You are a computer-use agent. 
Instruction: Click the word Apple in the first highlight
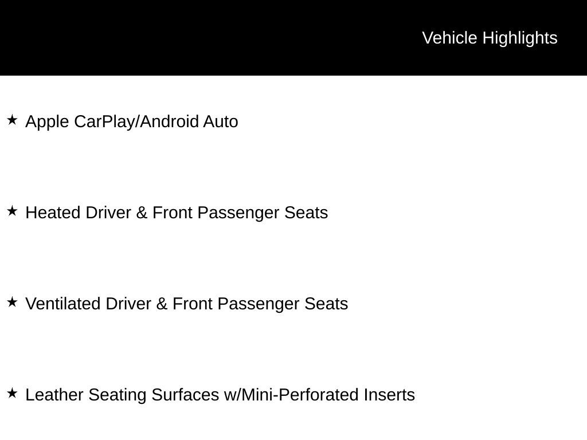click(47, 122)
